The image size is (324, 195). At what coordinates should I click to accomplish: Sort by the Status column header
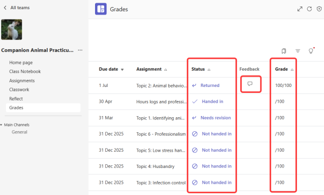point(201,69)
